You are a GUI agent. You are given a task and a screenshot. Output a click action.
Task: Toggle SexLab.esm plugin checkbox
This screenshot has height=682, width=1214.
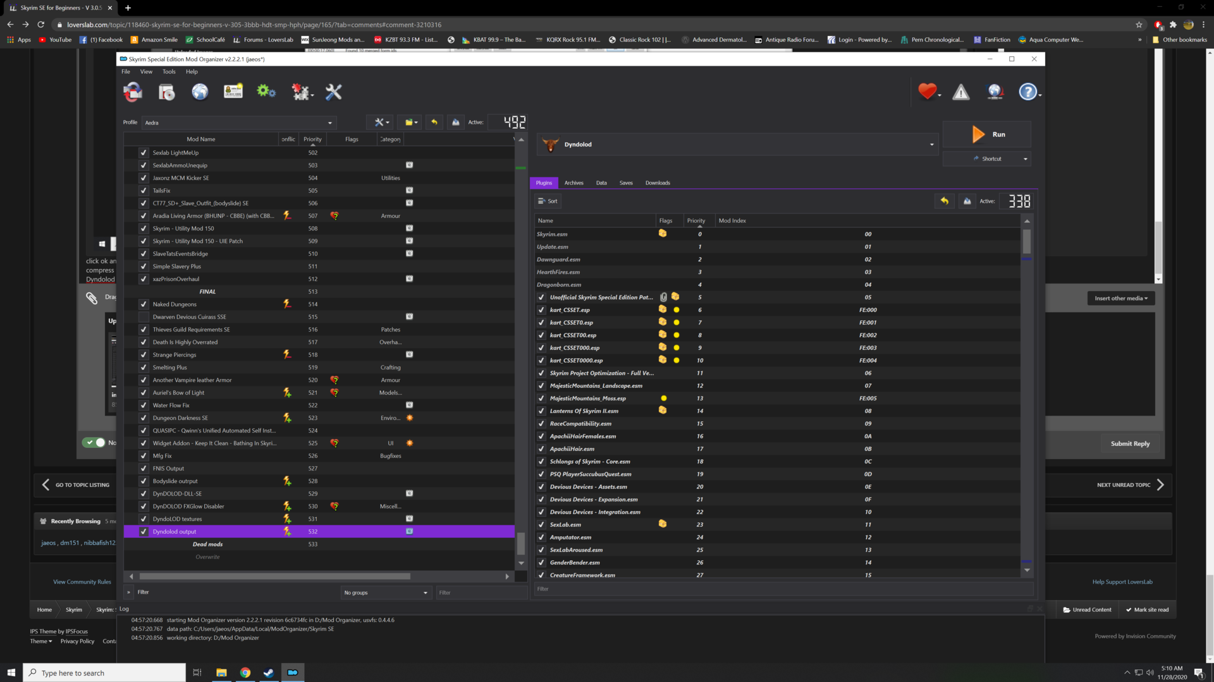[541, 525]
